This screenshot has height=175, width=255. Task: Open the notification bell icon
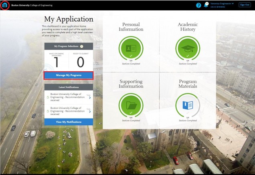[206, 5]
